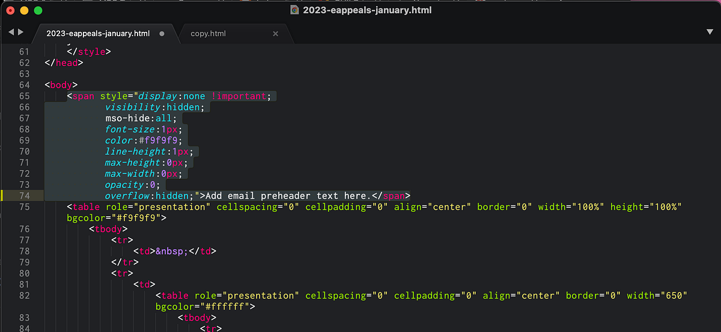Click the display:none !important text
Screen dimensions: 721x332
[x=202, y=96]
